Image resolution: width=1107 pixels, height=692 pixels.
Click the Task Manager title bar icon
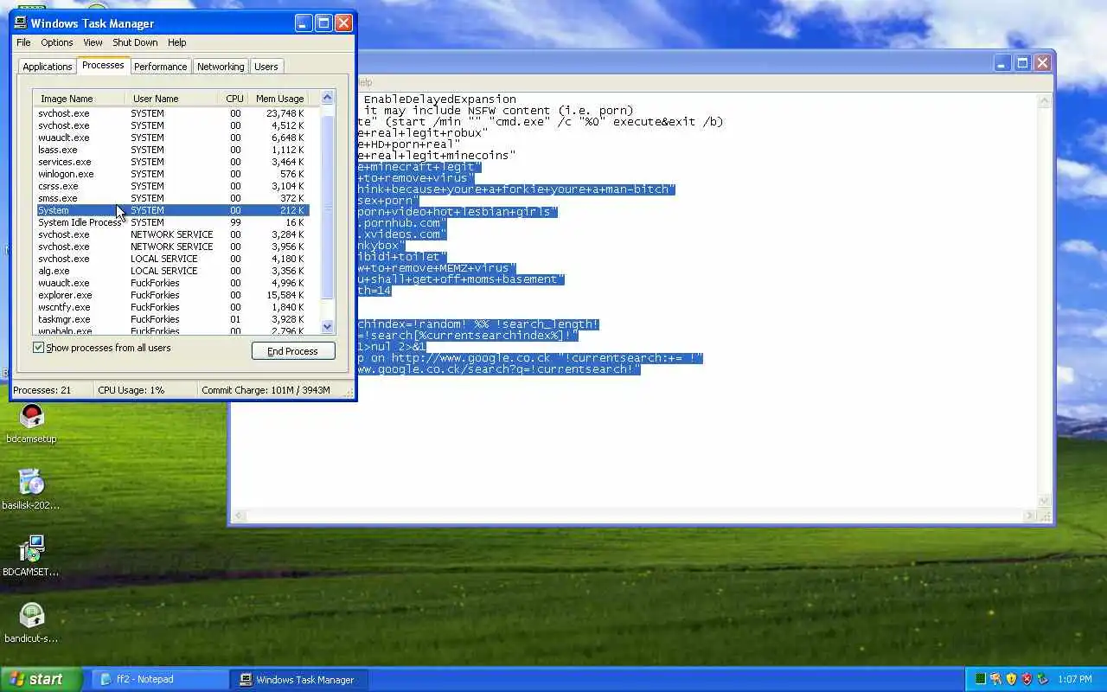click(x=20, y=22)
